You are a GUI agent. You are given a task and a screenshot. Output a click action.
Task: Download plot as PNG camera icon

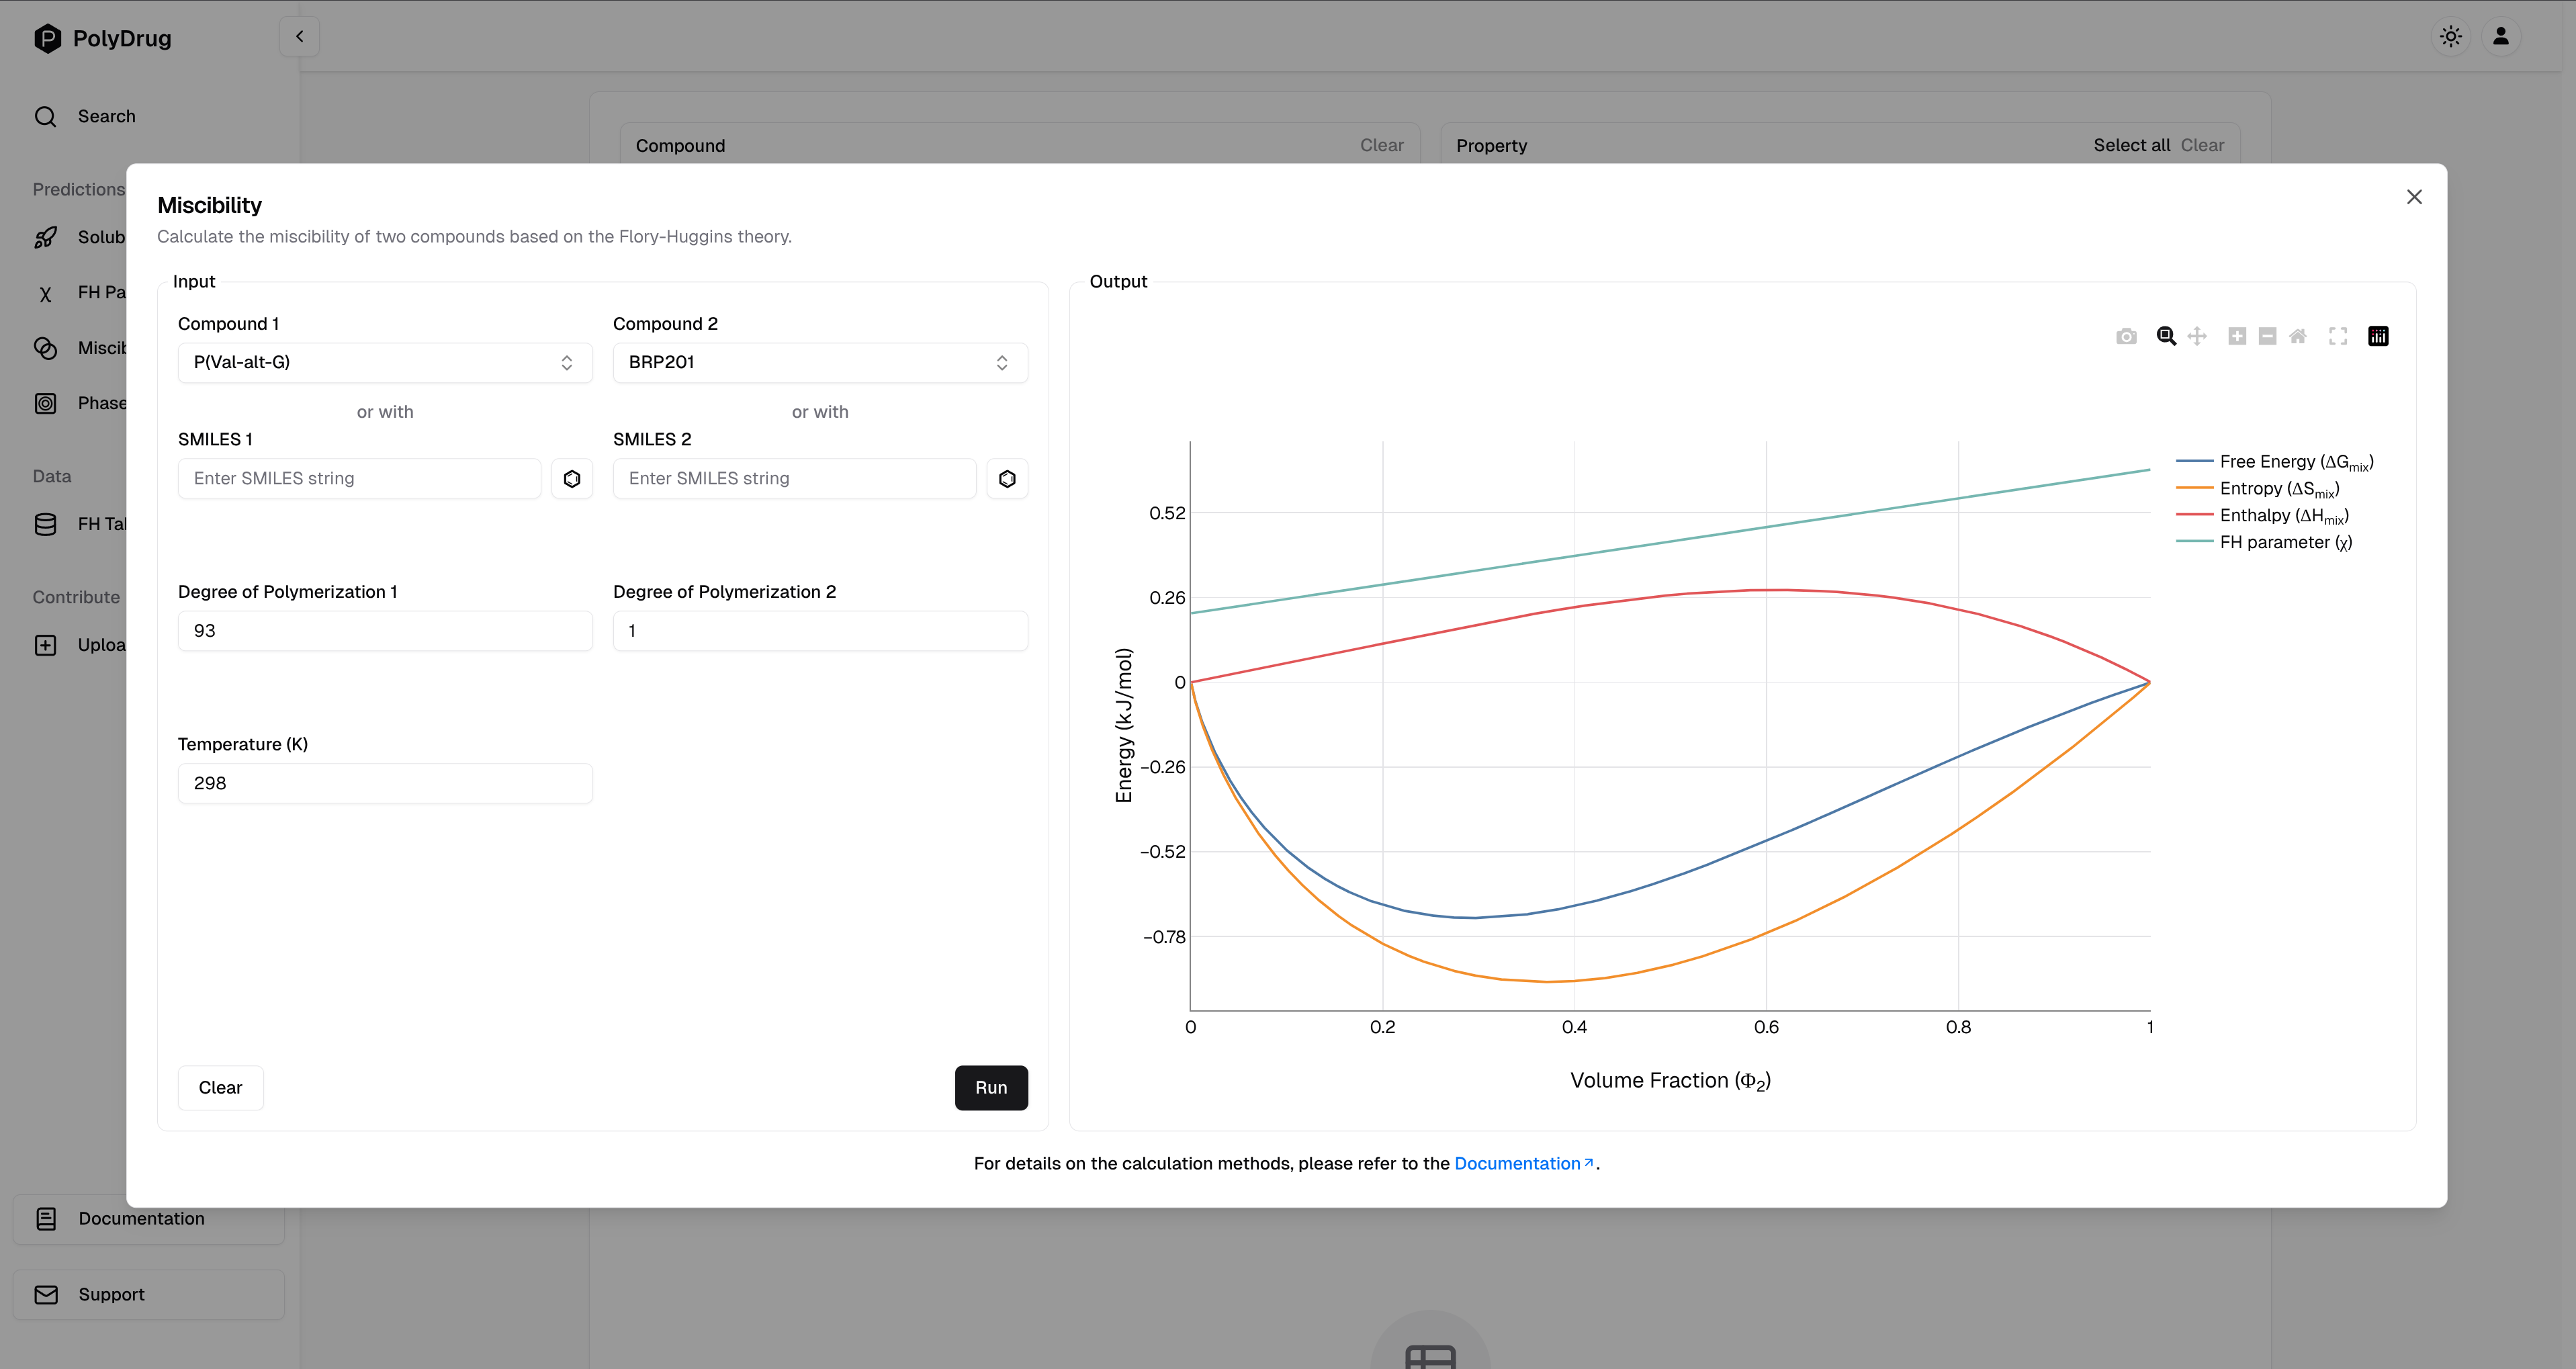tap(2126, 336)
